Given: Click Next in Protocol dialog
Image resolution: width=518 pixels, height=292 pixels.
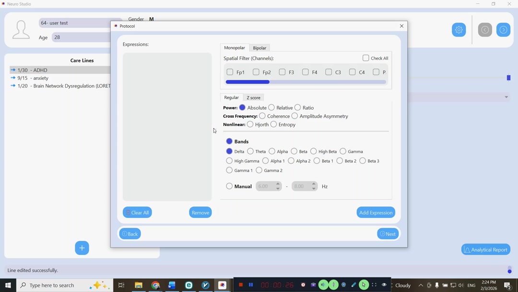Looking at the screenshot, I should [x=388, y=234].
